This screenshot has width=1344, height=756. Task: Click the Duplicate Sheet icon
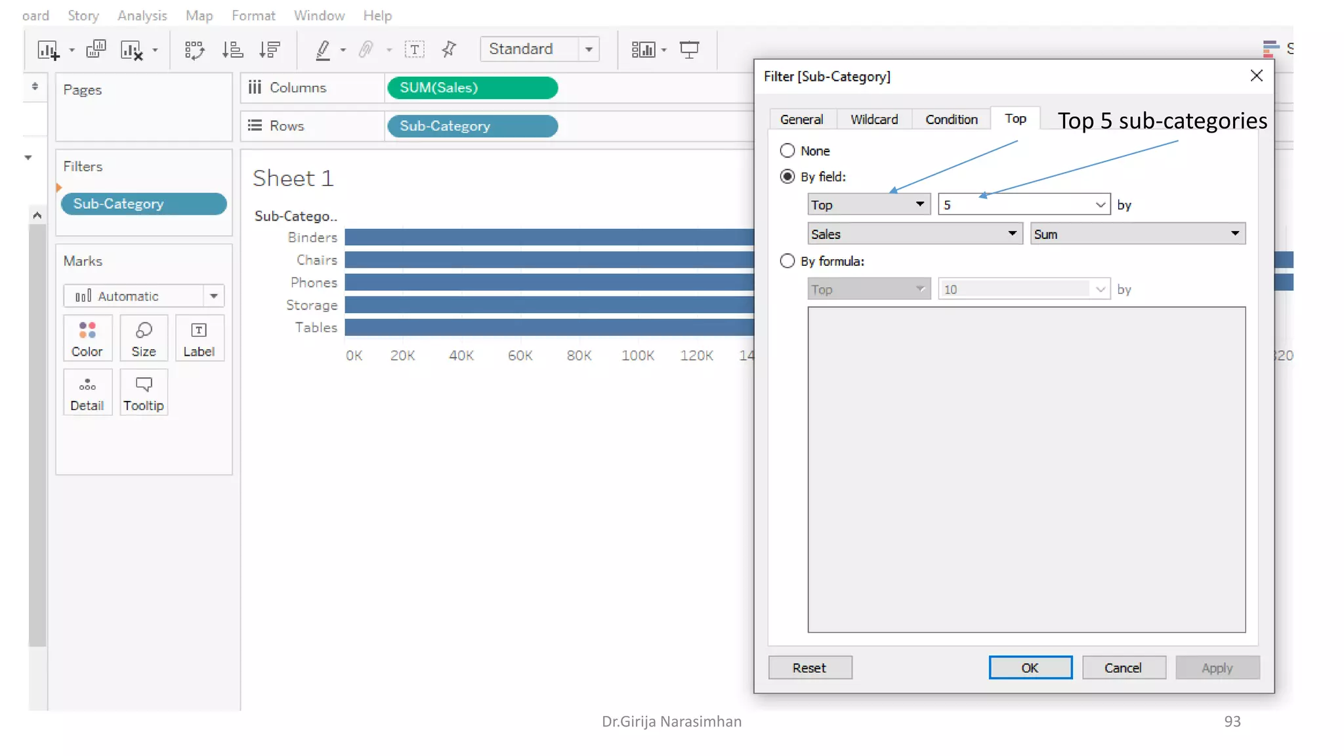[96, 49]
